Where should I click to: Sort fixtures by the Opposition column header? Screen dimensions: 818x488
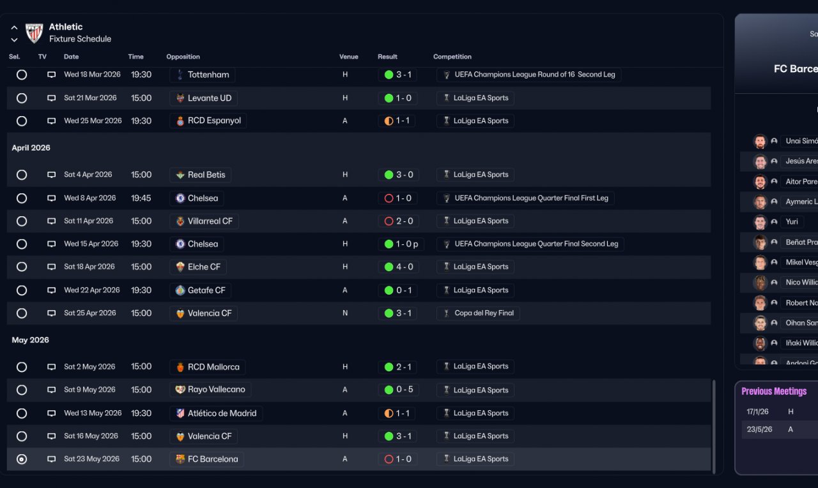(183, 57)
